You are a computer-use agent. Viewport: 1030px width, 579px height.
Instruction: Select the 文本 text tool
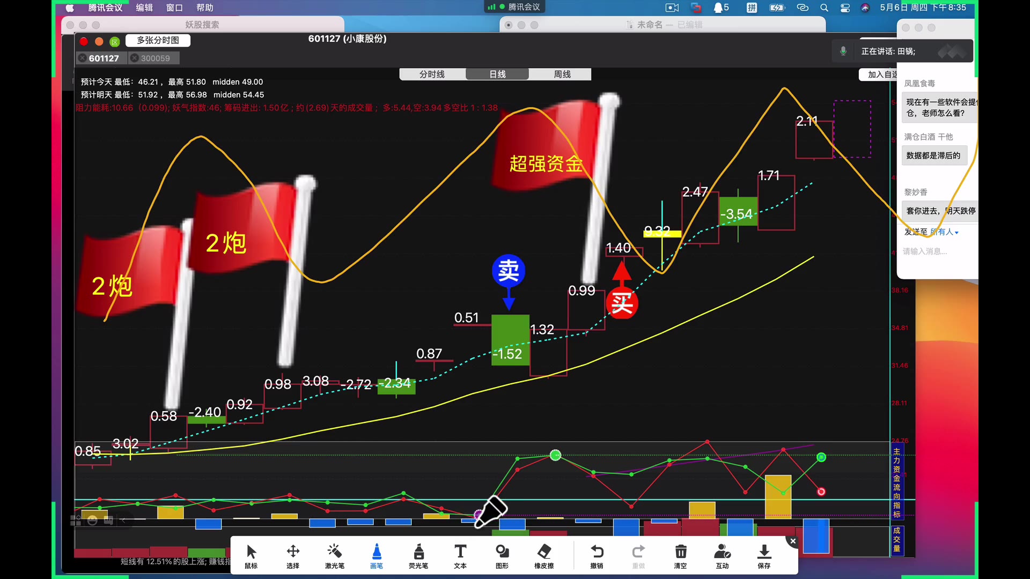click(460, 556)
